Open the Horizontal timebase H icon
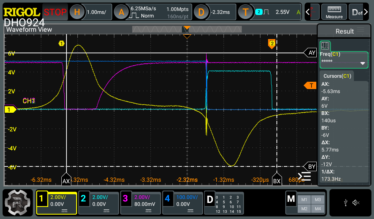The height and width of the screenshot is (219, 374). [x=77, y=12]
